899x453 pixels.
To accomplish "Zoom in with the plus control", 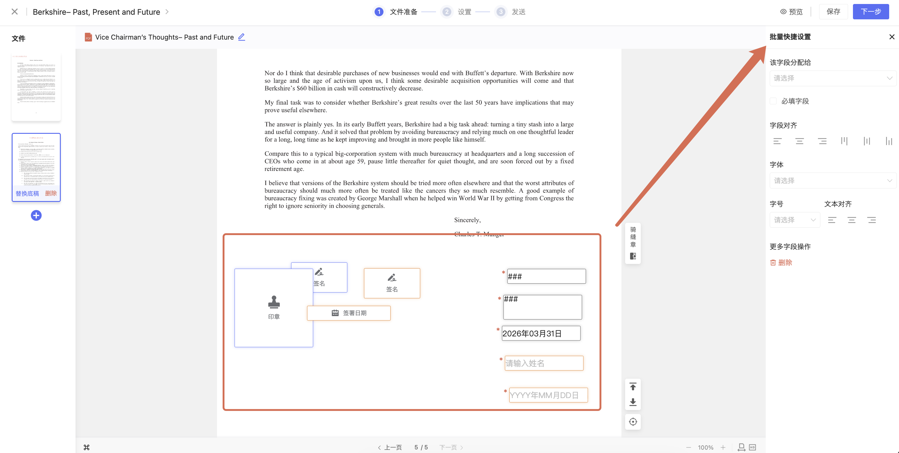I will [723, 447].
